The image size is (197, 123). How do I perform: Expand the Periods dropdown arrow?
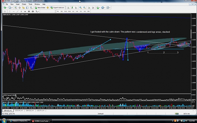coord(105,8)
